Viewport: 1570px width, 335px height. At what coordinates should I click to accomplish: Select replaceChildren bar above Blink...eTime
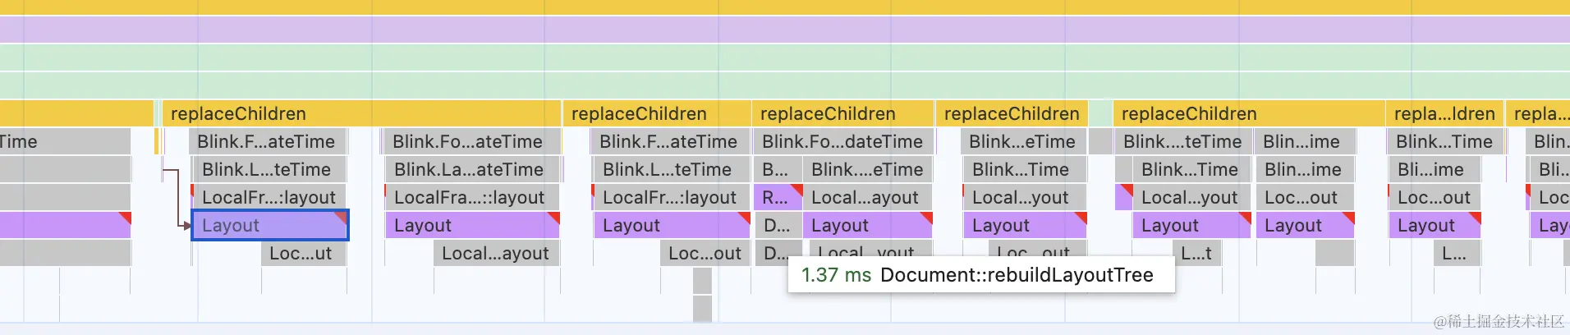[1012, 113]
